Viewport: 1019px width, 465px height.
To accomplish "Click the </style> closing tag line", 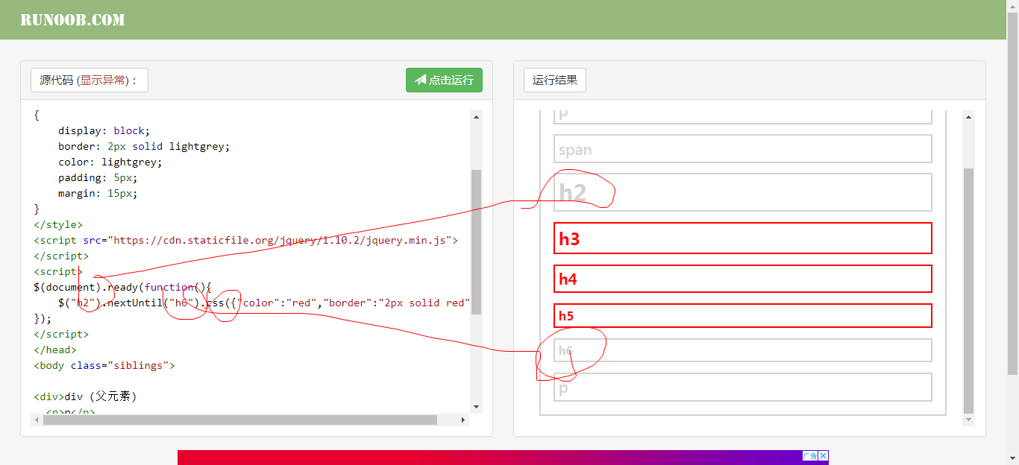I will click(58, 224).
